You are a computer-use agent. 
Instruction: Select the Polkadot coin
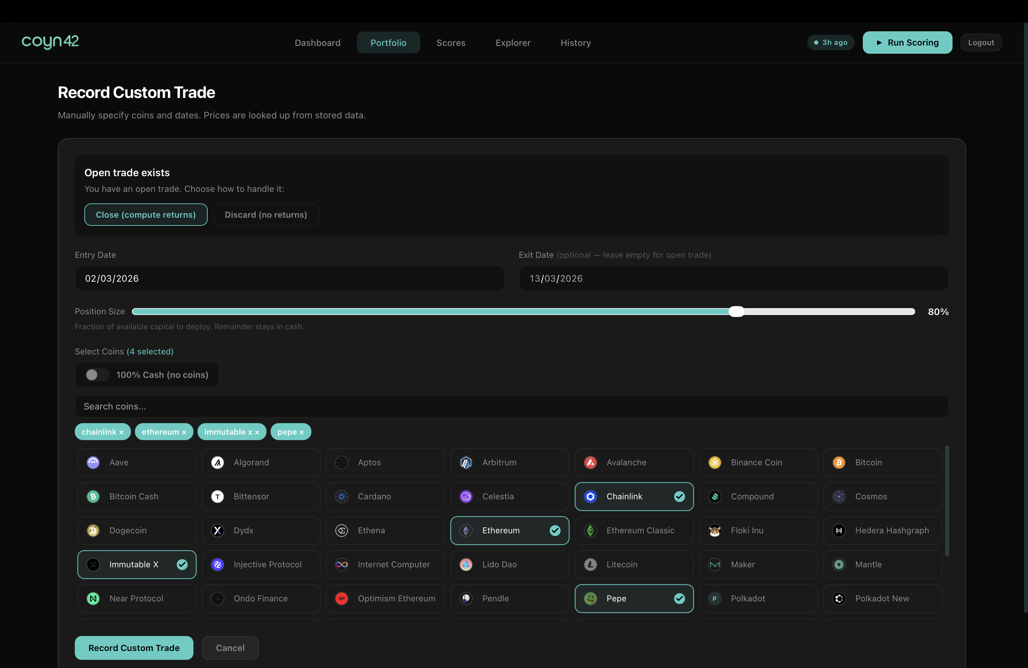[x=758, y=598]
